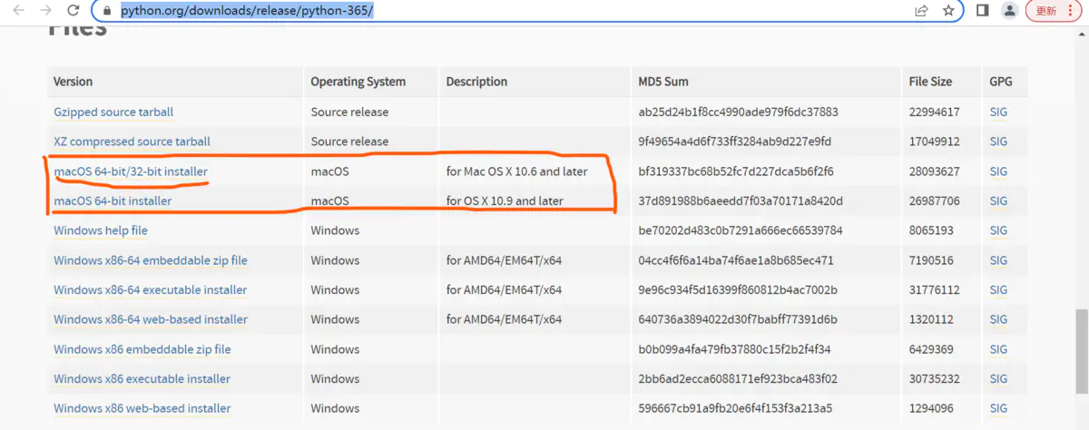Go forward with the browser forward arrow
This screenshot has width=1089, height=430.
point(45,11)
